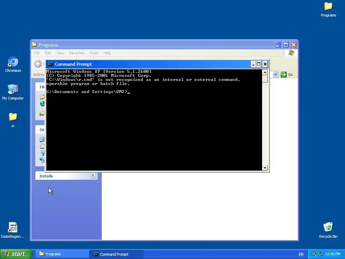345x259 pixels.
Task: Select the Recycle Bin icon
Action: (328, 230)
